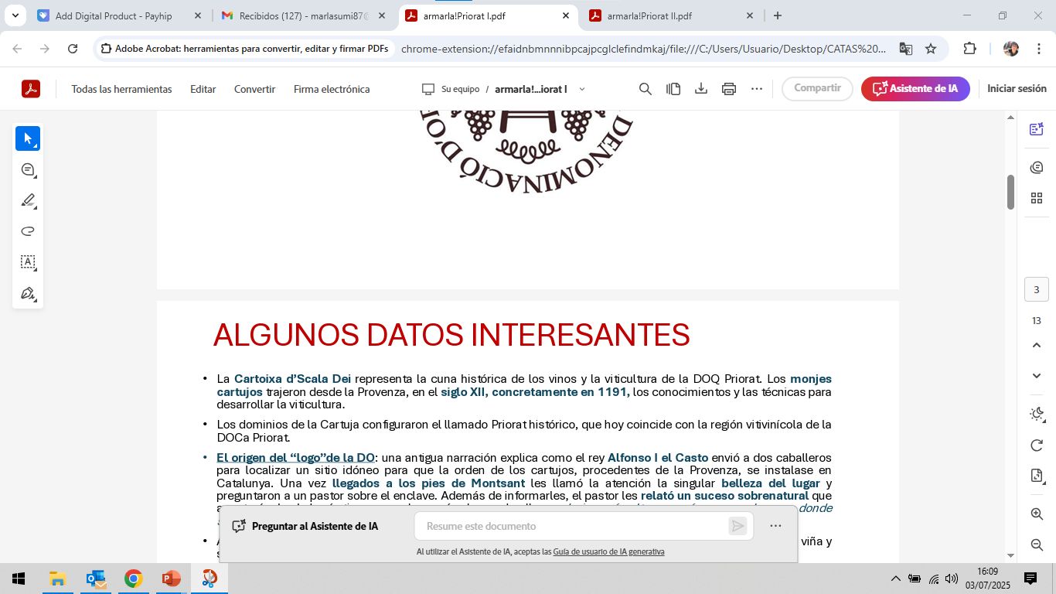Open Firma electrónica menu
Screen dimensions: 1056x594
tap(332, 89)
